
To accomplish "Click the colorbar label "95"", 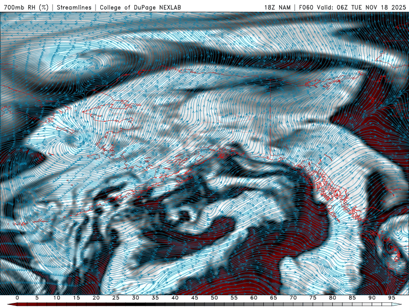I will (392, 298).
